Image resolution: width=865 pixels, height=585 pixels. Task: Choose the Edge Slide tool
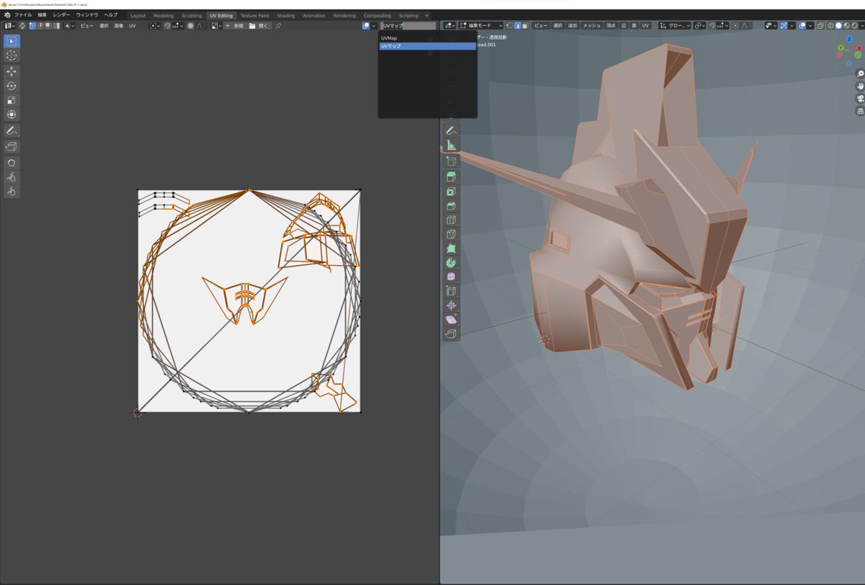tap(451, 291)
